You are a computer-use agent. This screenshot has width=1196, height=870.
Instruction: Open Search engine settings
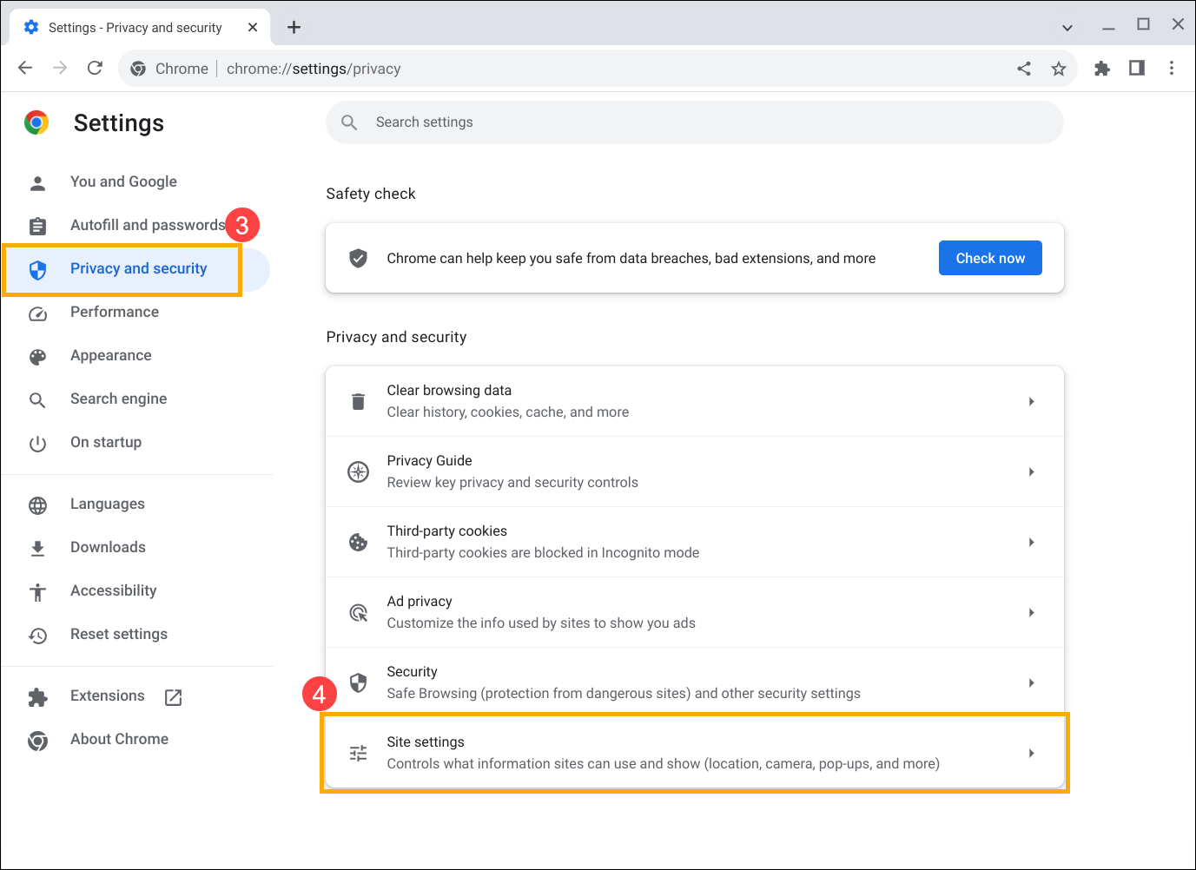click(118, 399)
